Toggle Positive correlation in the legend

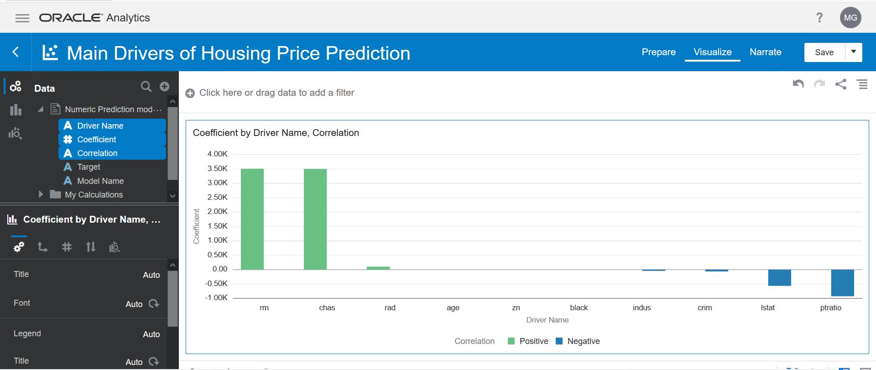527,341
